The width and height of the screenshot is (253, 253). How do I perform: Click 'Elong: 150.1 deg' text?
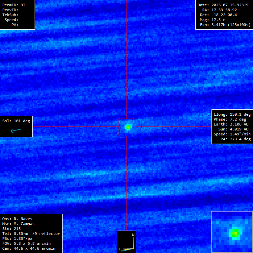pyautogui.click(x=232, y=114)
